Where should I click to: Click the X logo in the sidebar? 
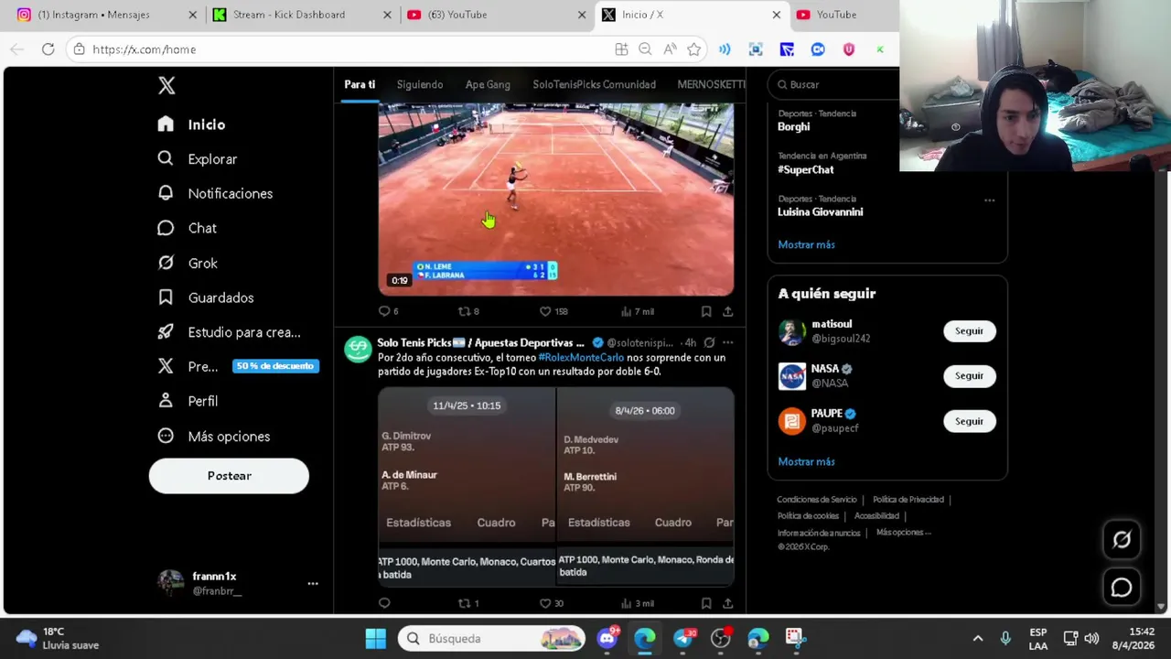click(x=166, y=85)
